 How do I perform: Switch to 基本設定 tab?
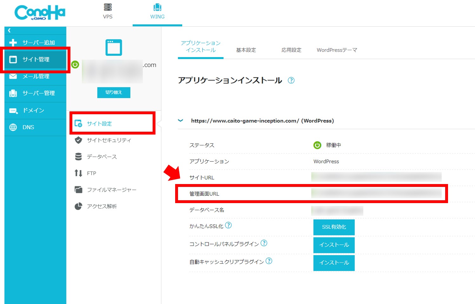pos(246,50)
